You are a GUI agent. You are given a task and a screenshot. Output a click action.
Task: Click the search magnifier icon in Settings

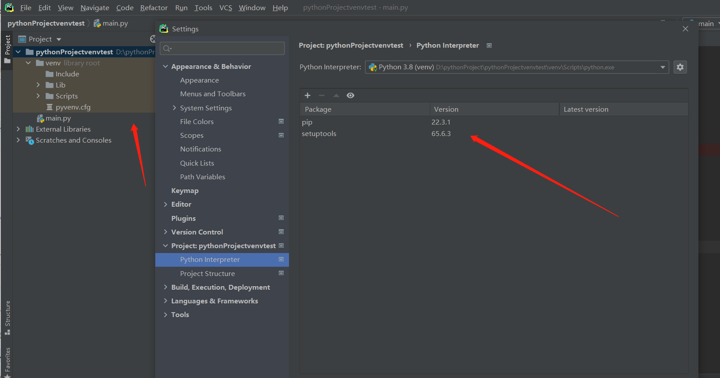click(167, 49)
